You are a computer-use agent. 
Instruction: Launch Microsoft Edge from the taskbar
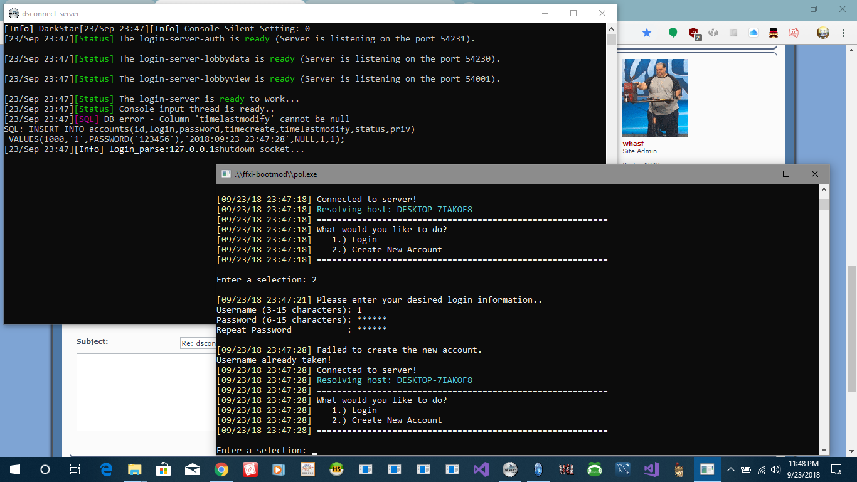pyautogui.click(x=106, y=469)
